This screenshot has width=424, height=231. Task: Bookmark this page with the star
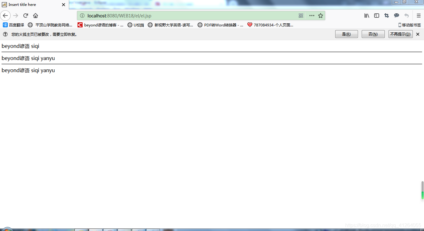point(320,16)
